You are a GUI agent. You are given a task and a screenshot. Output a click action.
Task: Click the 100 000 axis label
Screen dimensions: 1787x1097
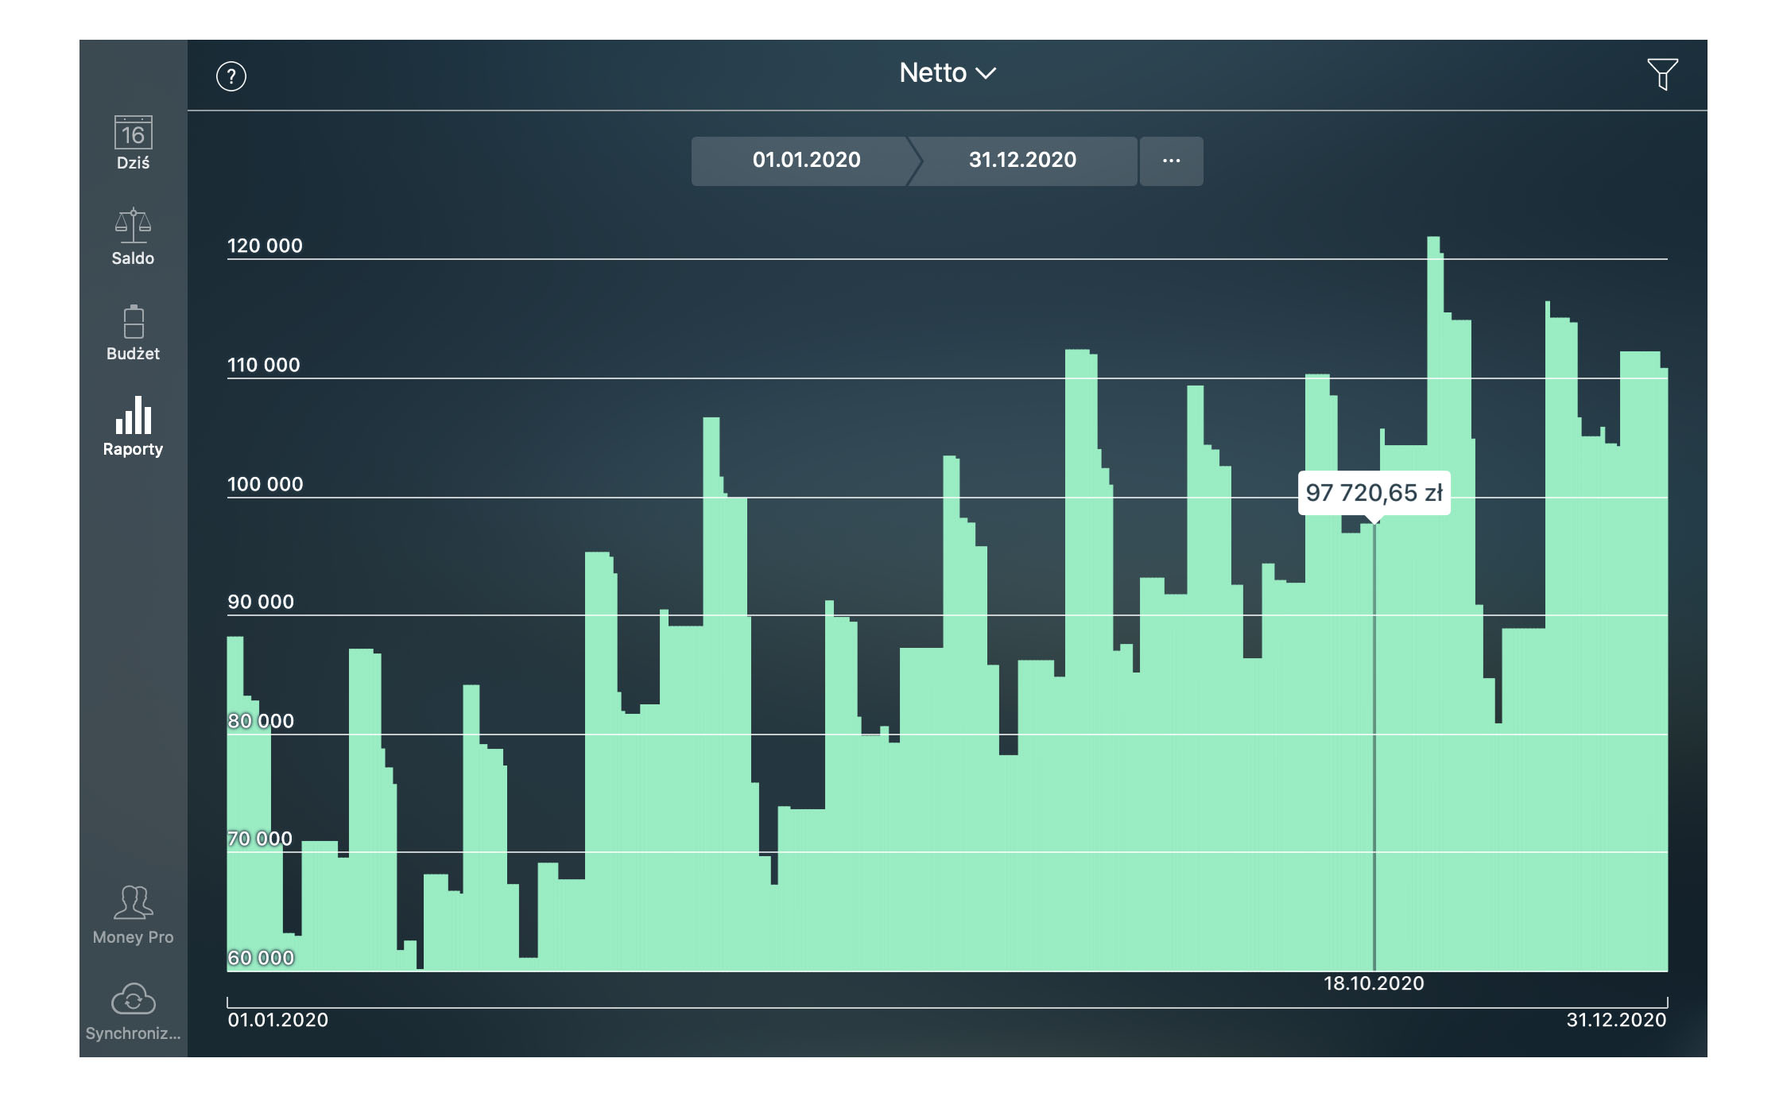tap(265, 484)
